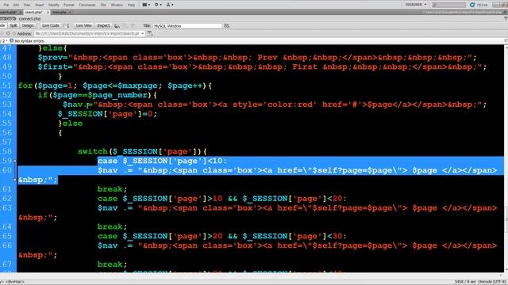
Task: Click 'break;' on line 61
Action: pyautogui.click(x=112, y=189)
